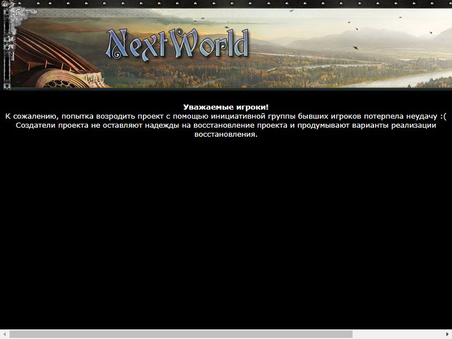Click the line beginning "Создатели проекта не оставляют надежды"

226,125
